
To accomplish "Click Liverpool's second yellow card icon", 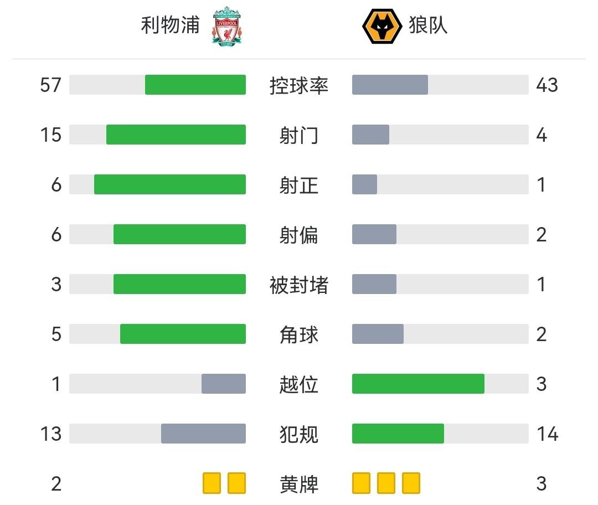I will [237, 483].
